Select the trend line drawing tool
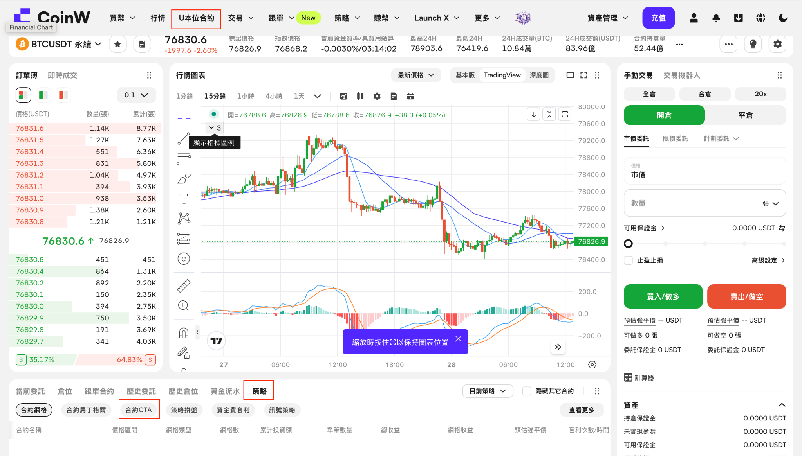The height and width of the screenshot is (456, 802). [184, 138]
